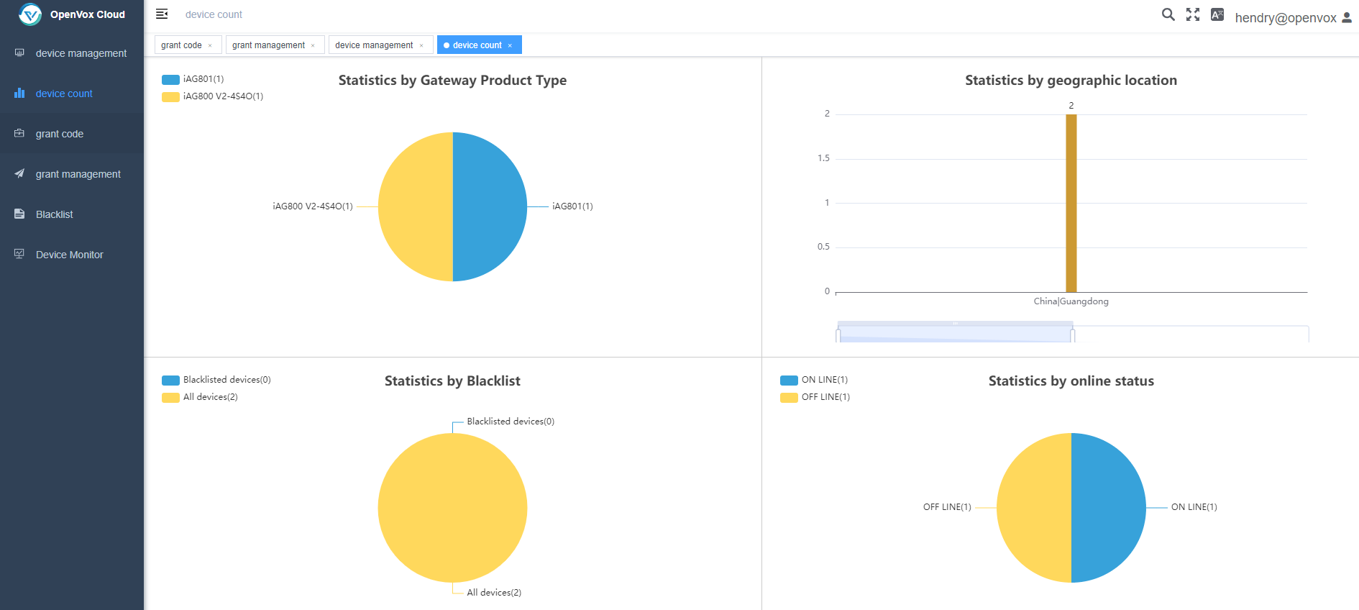
Task: Toggle the OFF LINE(1) legend item
Action: pyautogui.click(x=815, y=397)
